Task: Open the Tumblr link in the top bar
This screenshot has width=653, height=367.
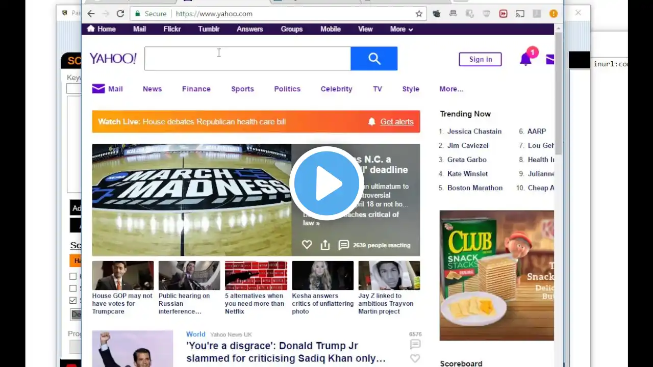Action: (209, 29)
